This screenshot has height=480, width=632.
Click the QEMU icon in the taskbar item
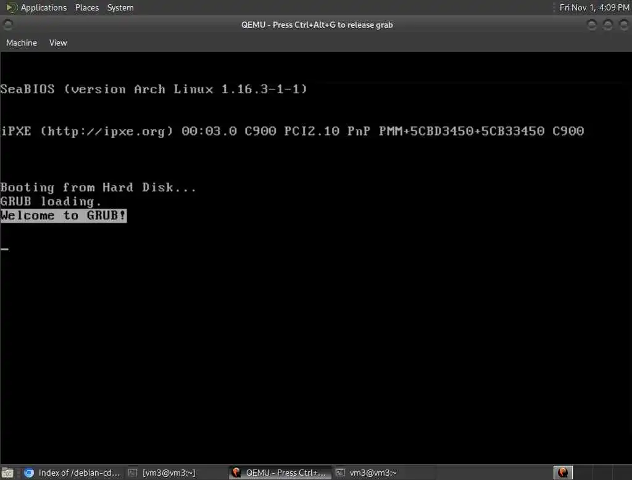pos(236,473)
